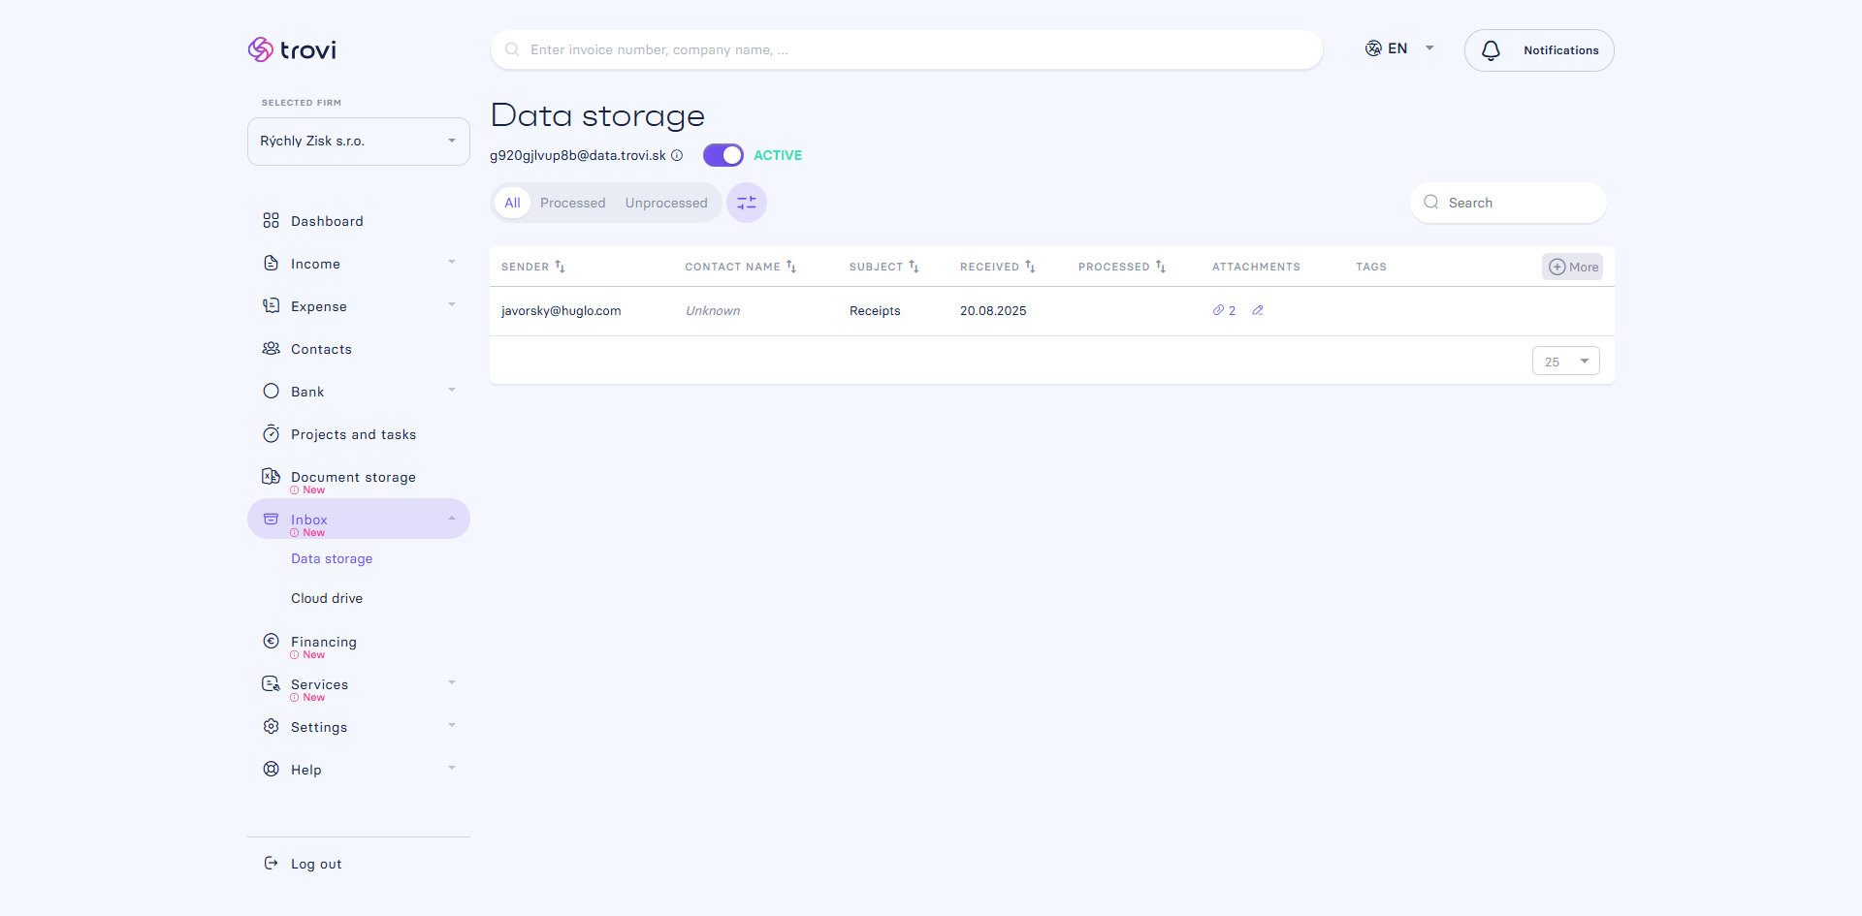
Task: Expand the Expense menu
Action: click(x=452, y=305)
